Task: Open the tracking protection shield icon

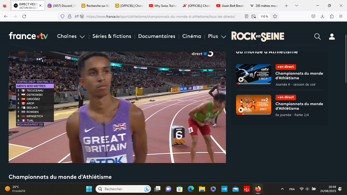Action: (x=63, y=16)
